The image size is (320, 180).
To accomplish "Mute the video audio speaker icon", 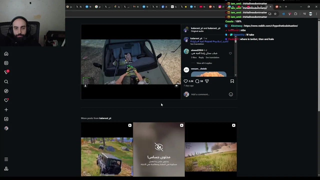I will tap(176, 86).
